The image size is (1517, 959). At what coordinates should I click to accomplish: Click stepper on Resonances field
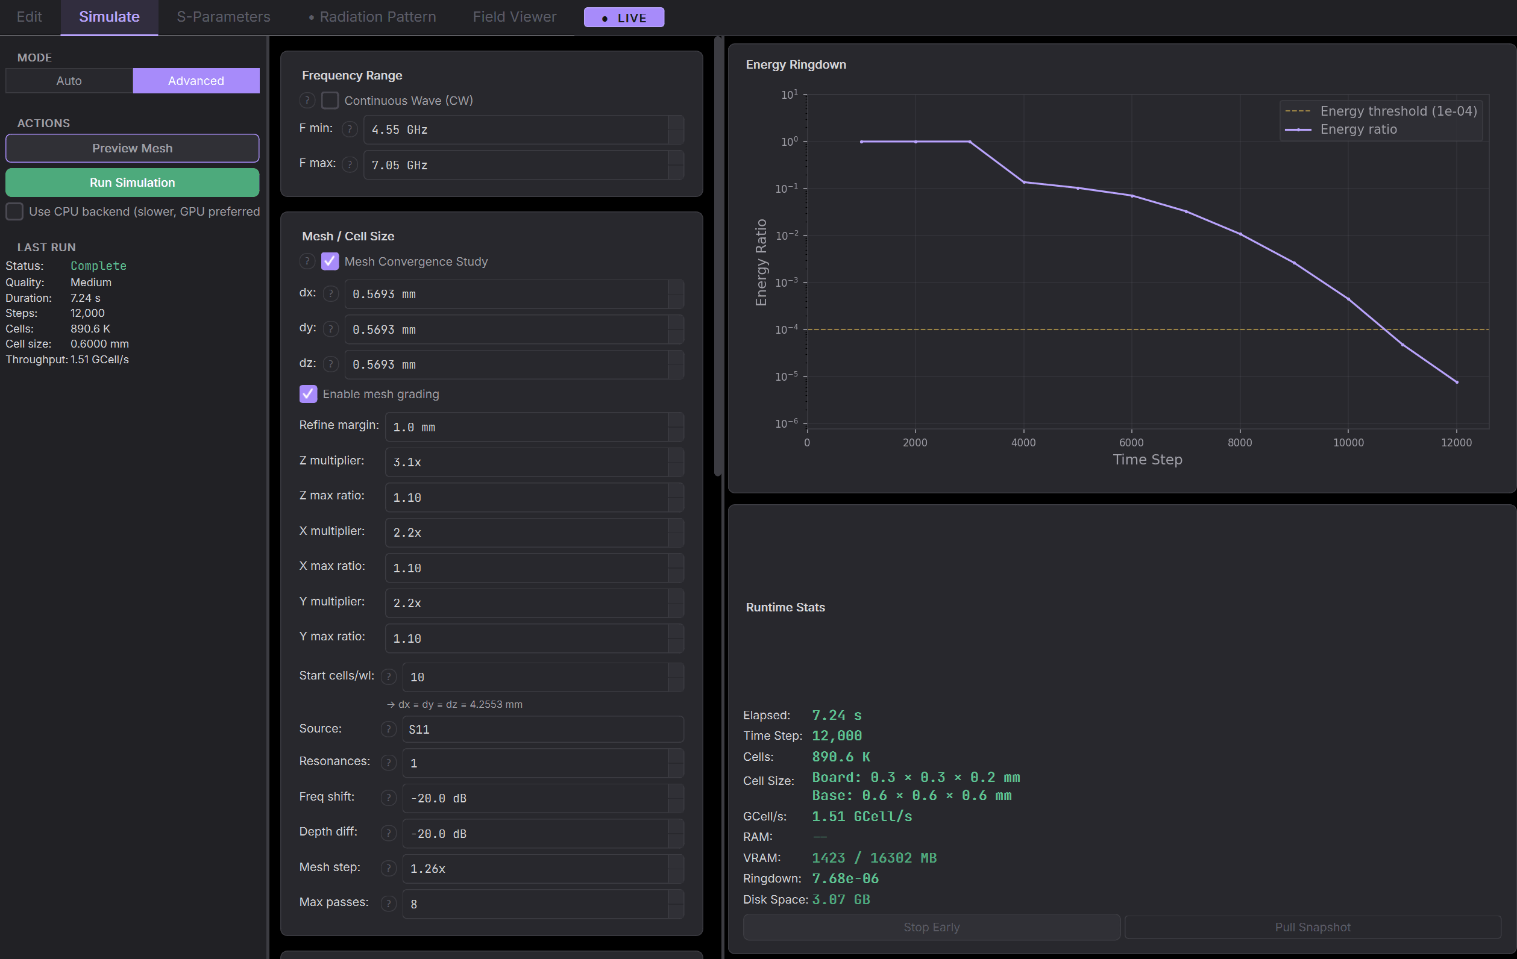676,763
